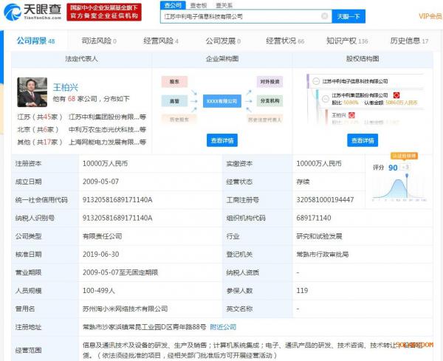Click the red badge beside 王柏兴 in the equity chart
This screenshot has width=443, height=361.
click(x=351, y=115)
